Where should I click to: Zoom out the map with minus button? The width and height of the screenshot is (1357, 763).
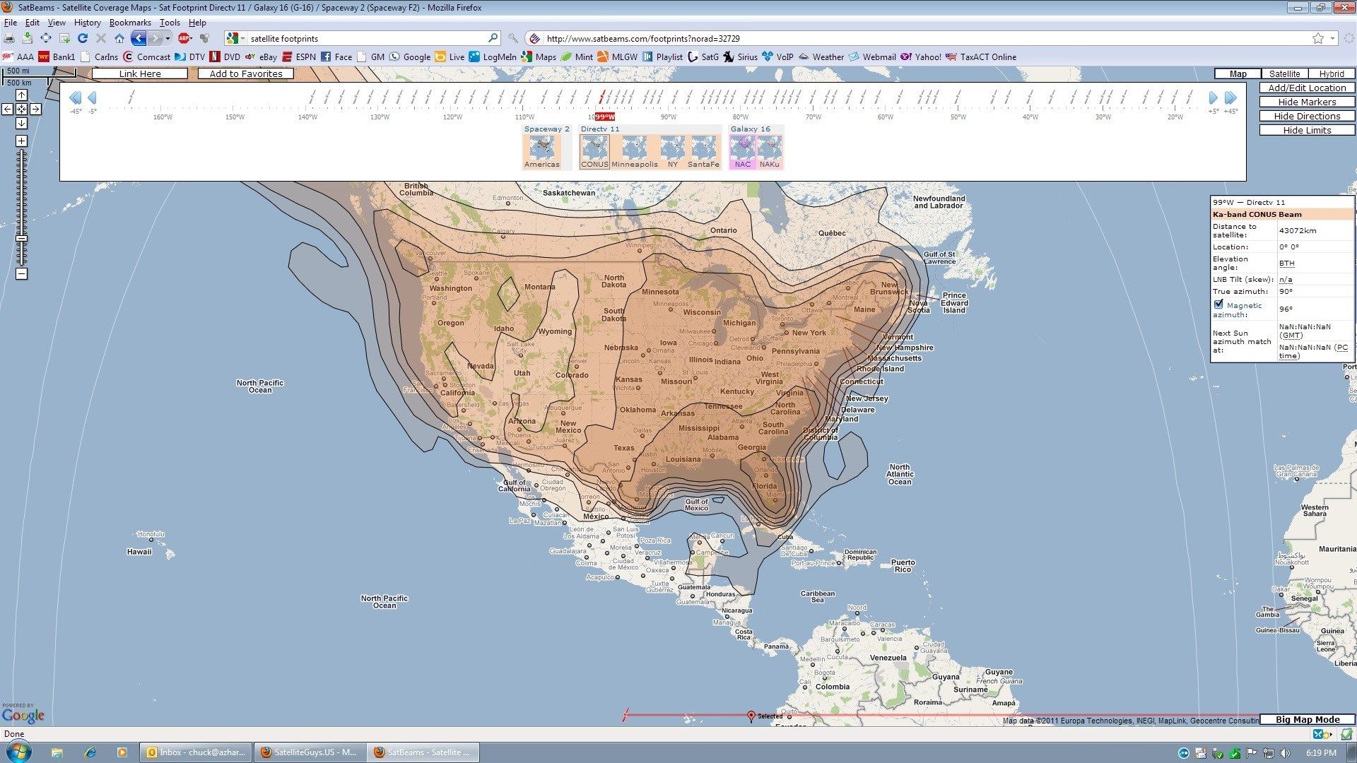(21, 273)
